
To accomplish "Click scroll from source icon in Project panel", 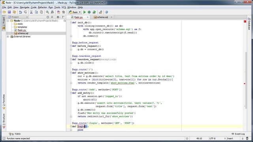I will pos(48,17).
